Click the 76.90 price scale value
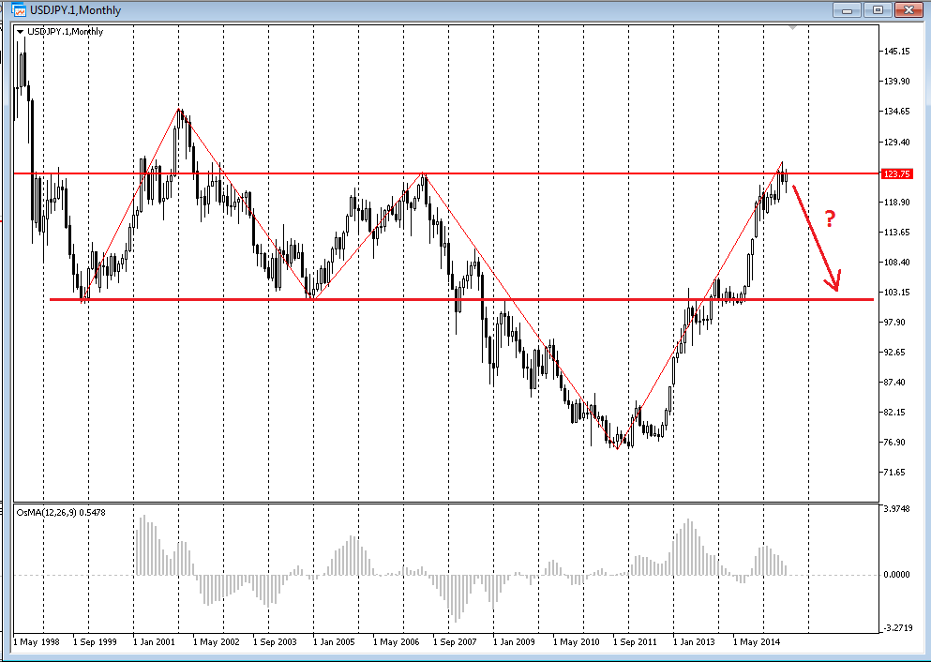 pos(894,442)
